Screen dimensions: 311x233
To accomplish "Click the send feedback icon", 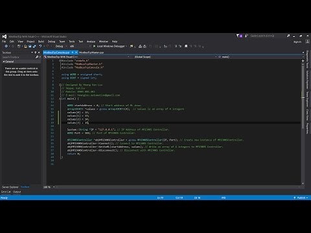I will tap(246, 36).
